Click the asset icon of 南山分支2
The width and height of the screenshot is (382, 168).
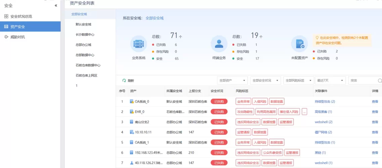point(132,122)
